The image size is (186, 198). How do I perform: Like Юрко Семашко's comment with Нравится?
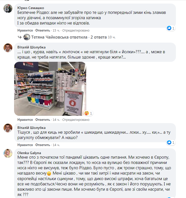pos(25,31)
